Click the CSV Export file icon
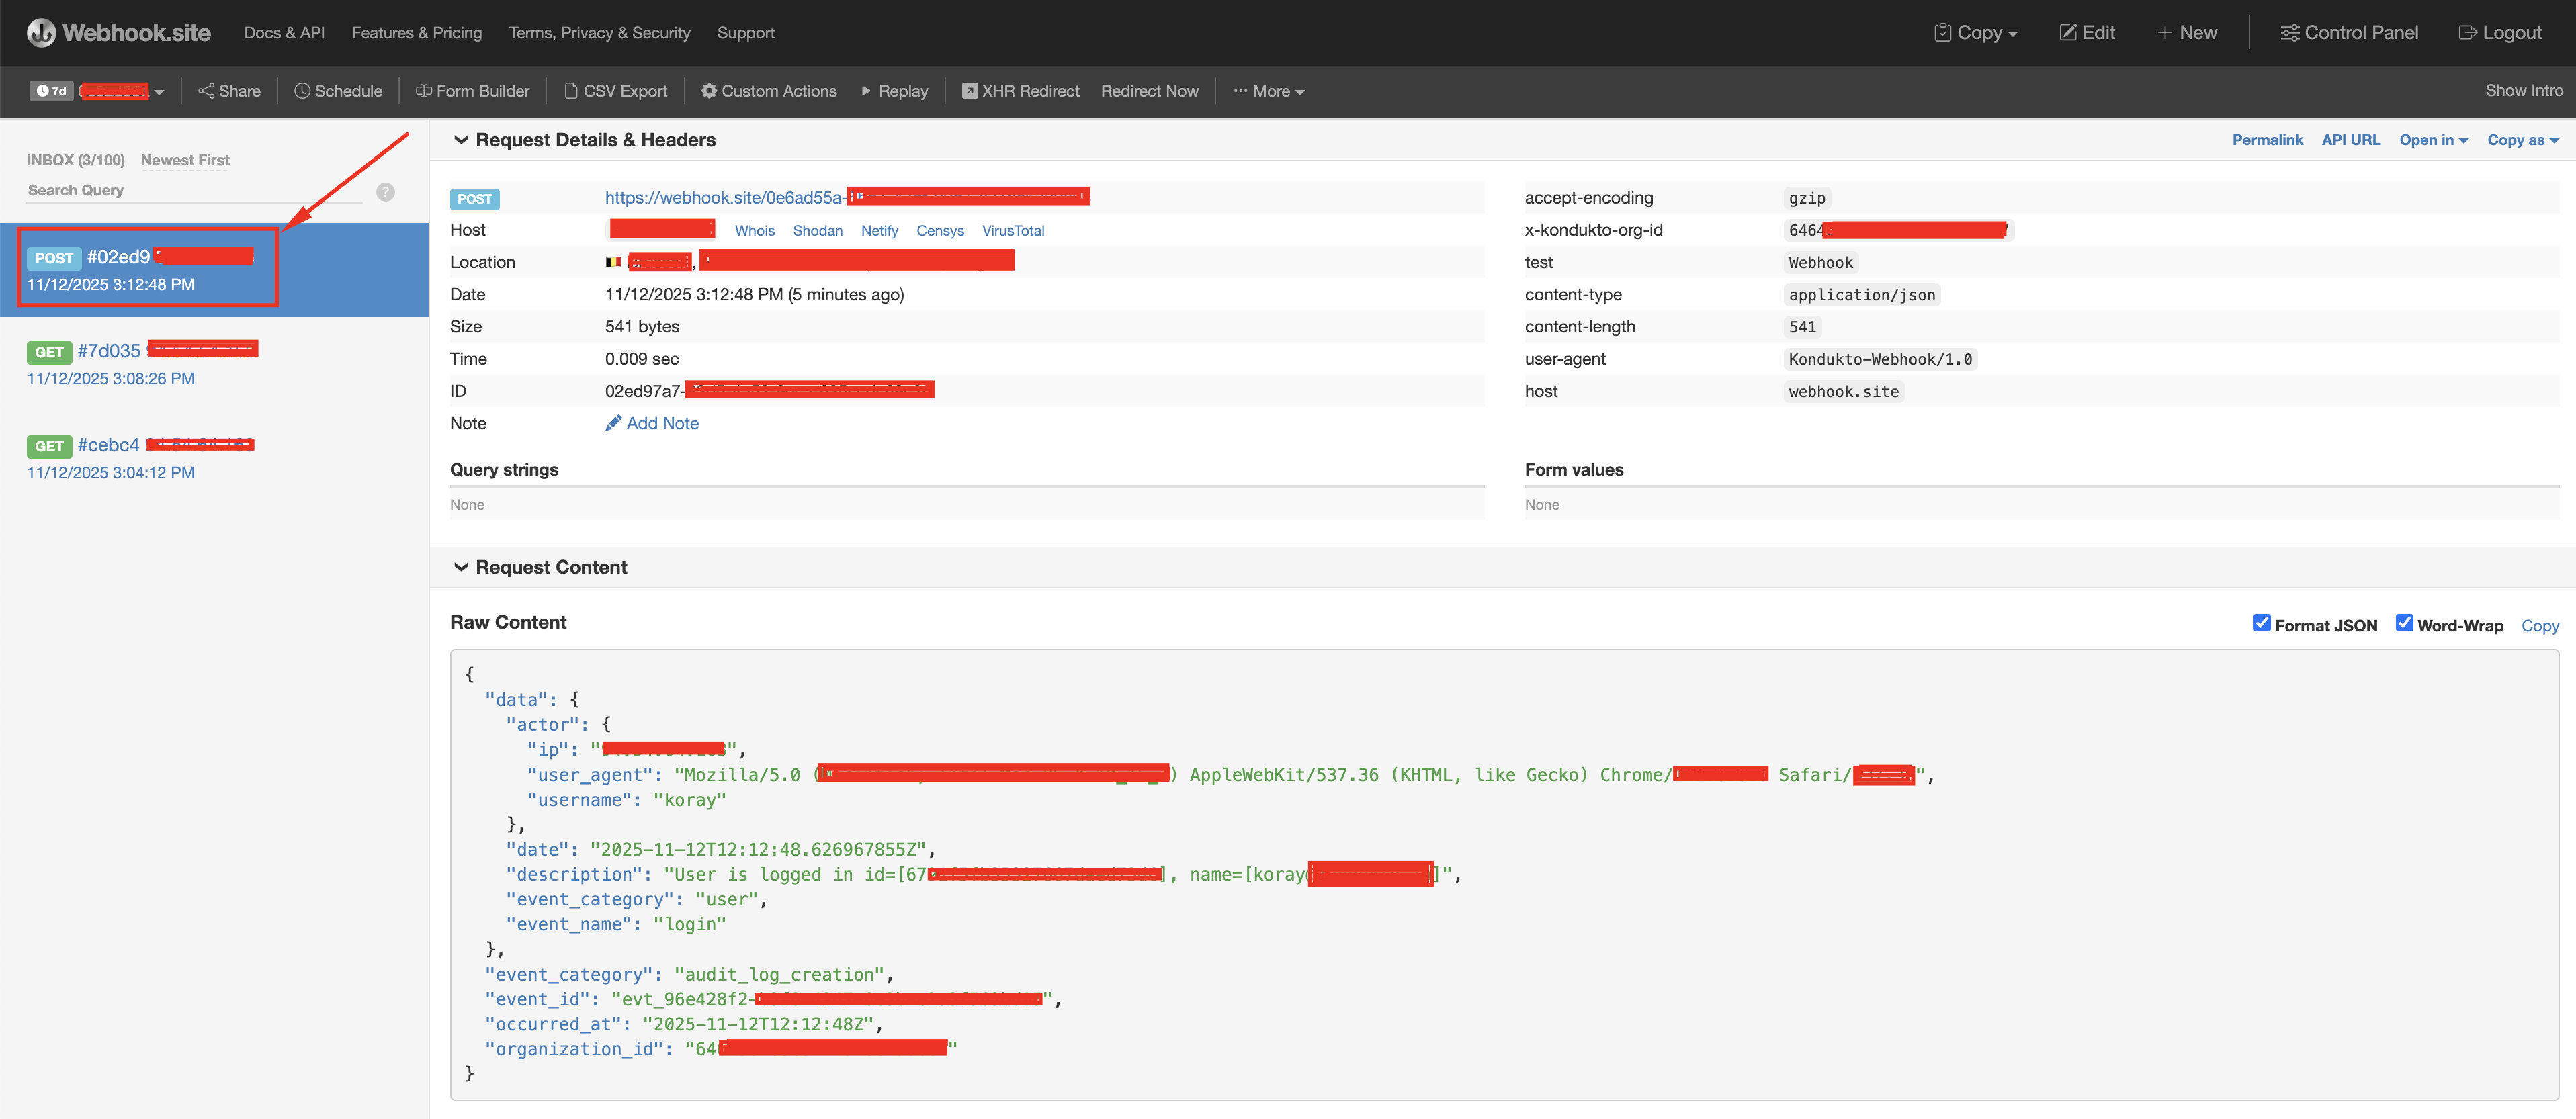The image size is (2576, 1119). click(x=571, y=91)
